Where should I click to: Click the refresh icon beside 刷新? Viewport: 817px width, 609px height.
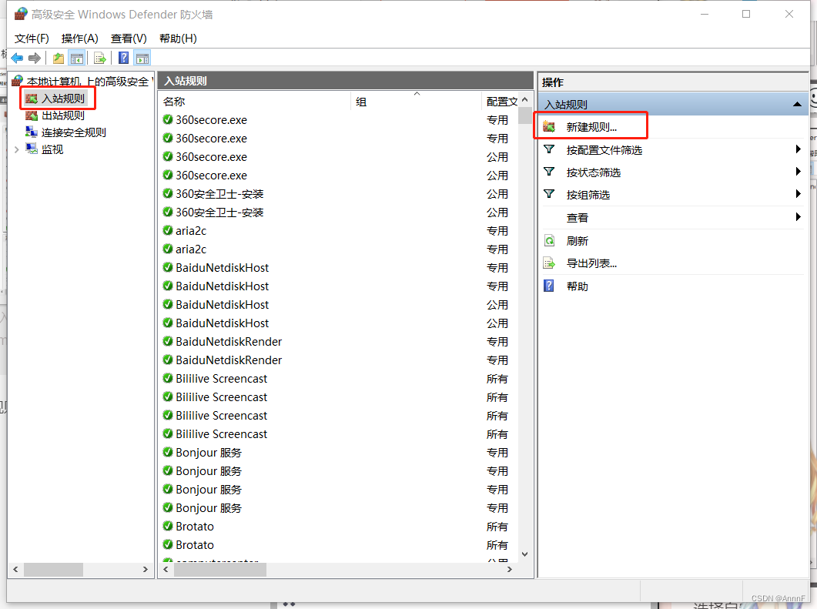[549, 241]
